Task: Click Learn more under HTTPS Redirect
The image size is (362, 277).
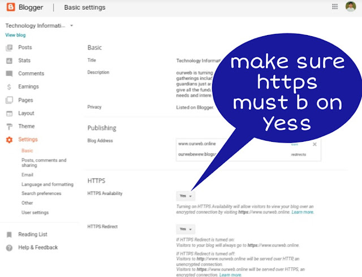Action: click(230, 275)
